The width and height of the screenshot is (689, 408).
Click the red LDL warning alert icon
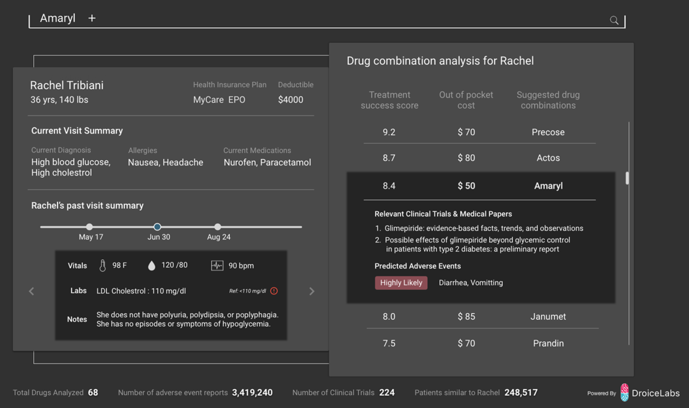coord(274,291)
